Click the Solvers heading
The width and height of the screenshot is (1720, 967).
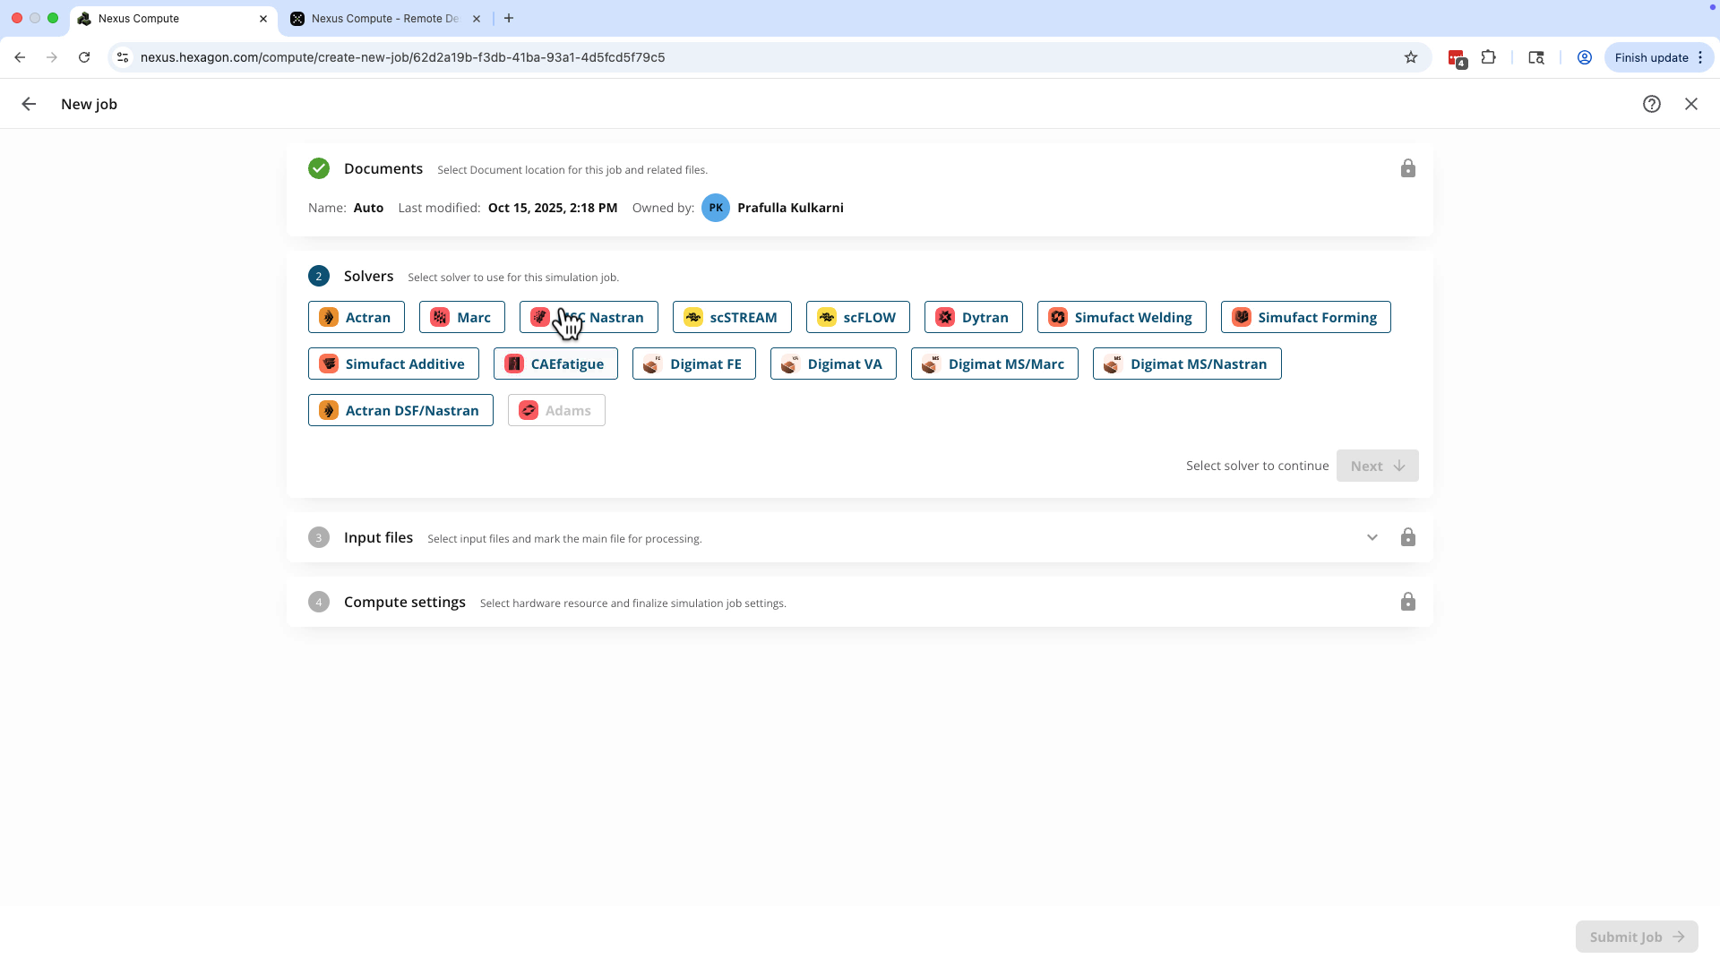pyautogui.click(x=368, y=276)
